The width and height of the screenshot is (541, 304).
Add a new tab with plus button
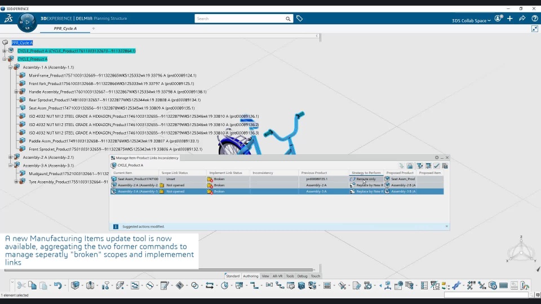click(x=94, y=29)
